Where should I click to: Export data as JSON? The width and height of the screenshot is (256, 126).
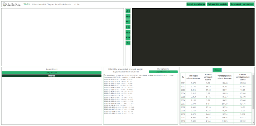tap(128, 33)
